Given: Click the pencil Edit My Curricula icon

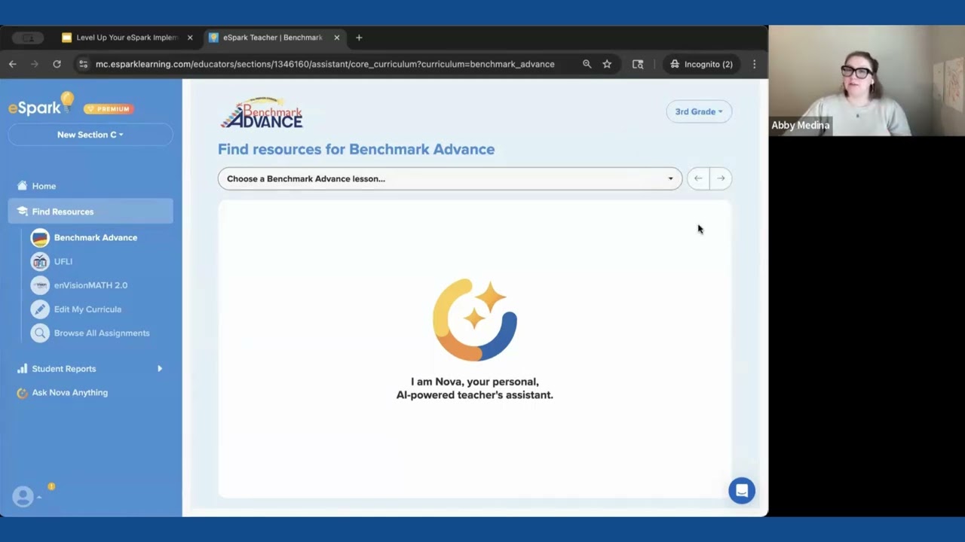Looking at the screenshot, I should coord(40,309).
